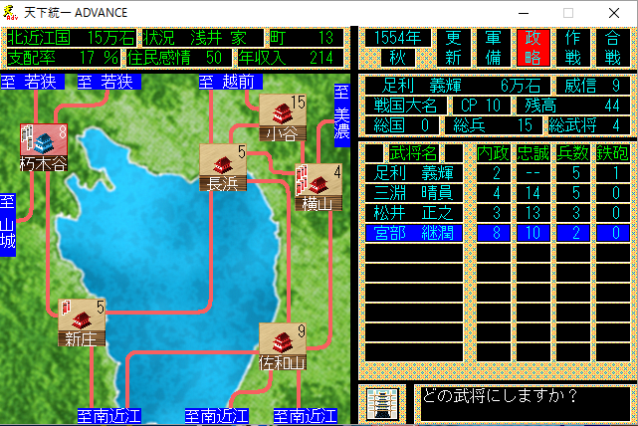Choose general 三淵 晴員 in list

[x=414, y=193]
